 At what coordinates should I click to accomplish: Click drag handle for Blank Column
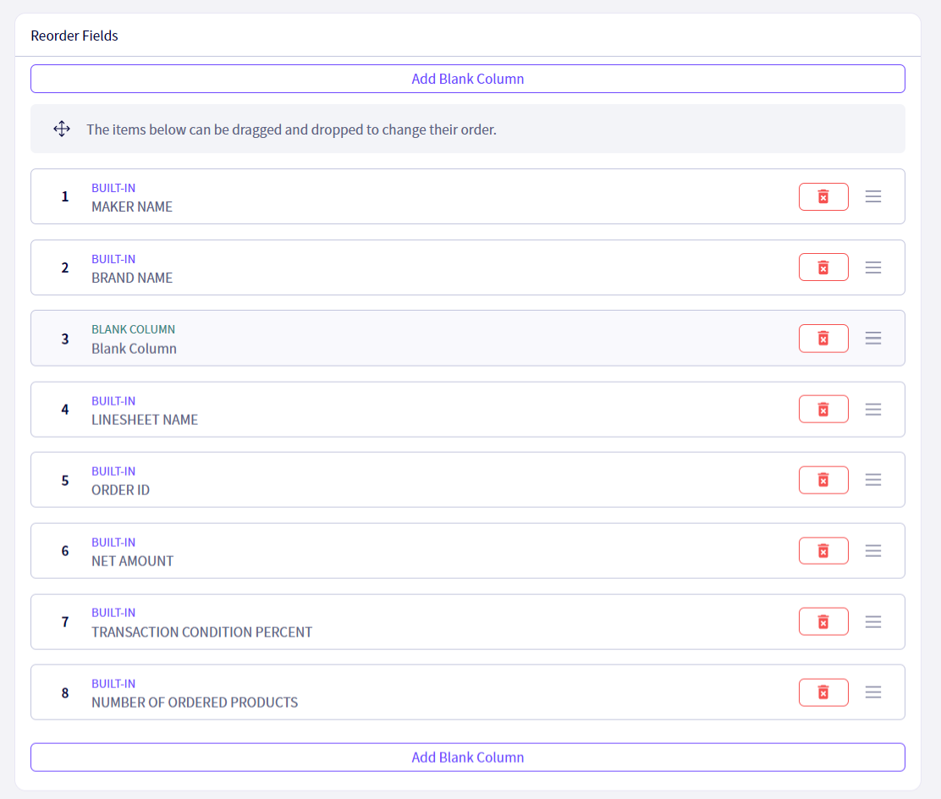pyautogui.click(x=873, y=338)
